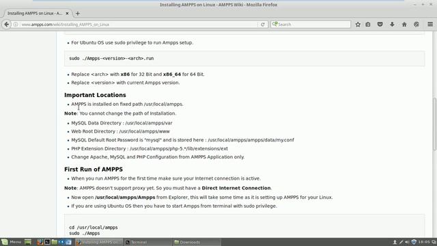
Task: Go back with the browser back arrow
Action: point(6,25)
